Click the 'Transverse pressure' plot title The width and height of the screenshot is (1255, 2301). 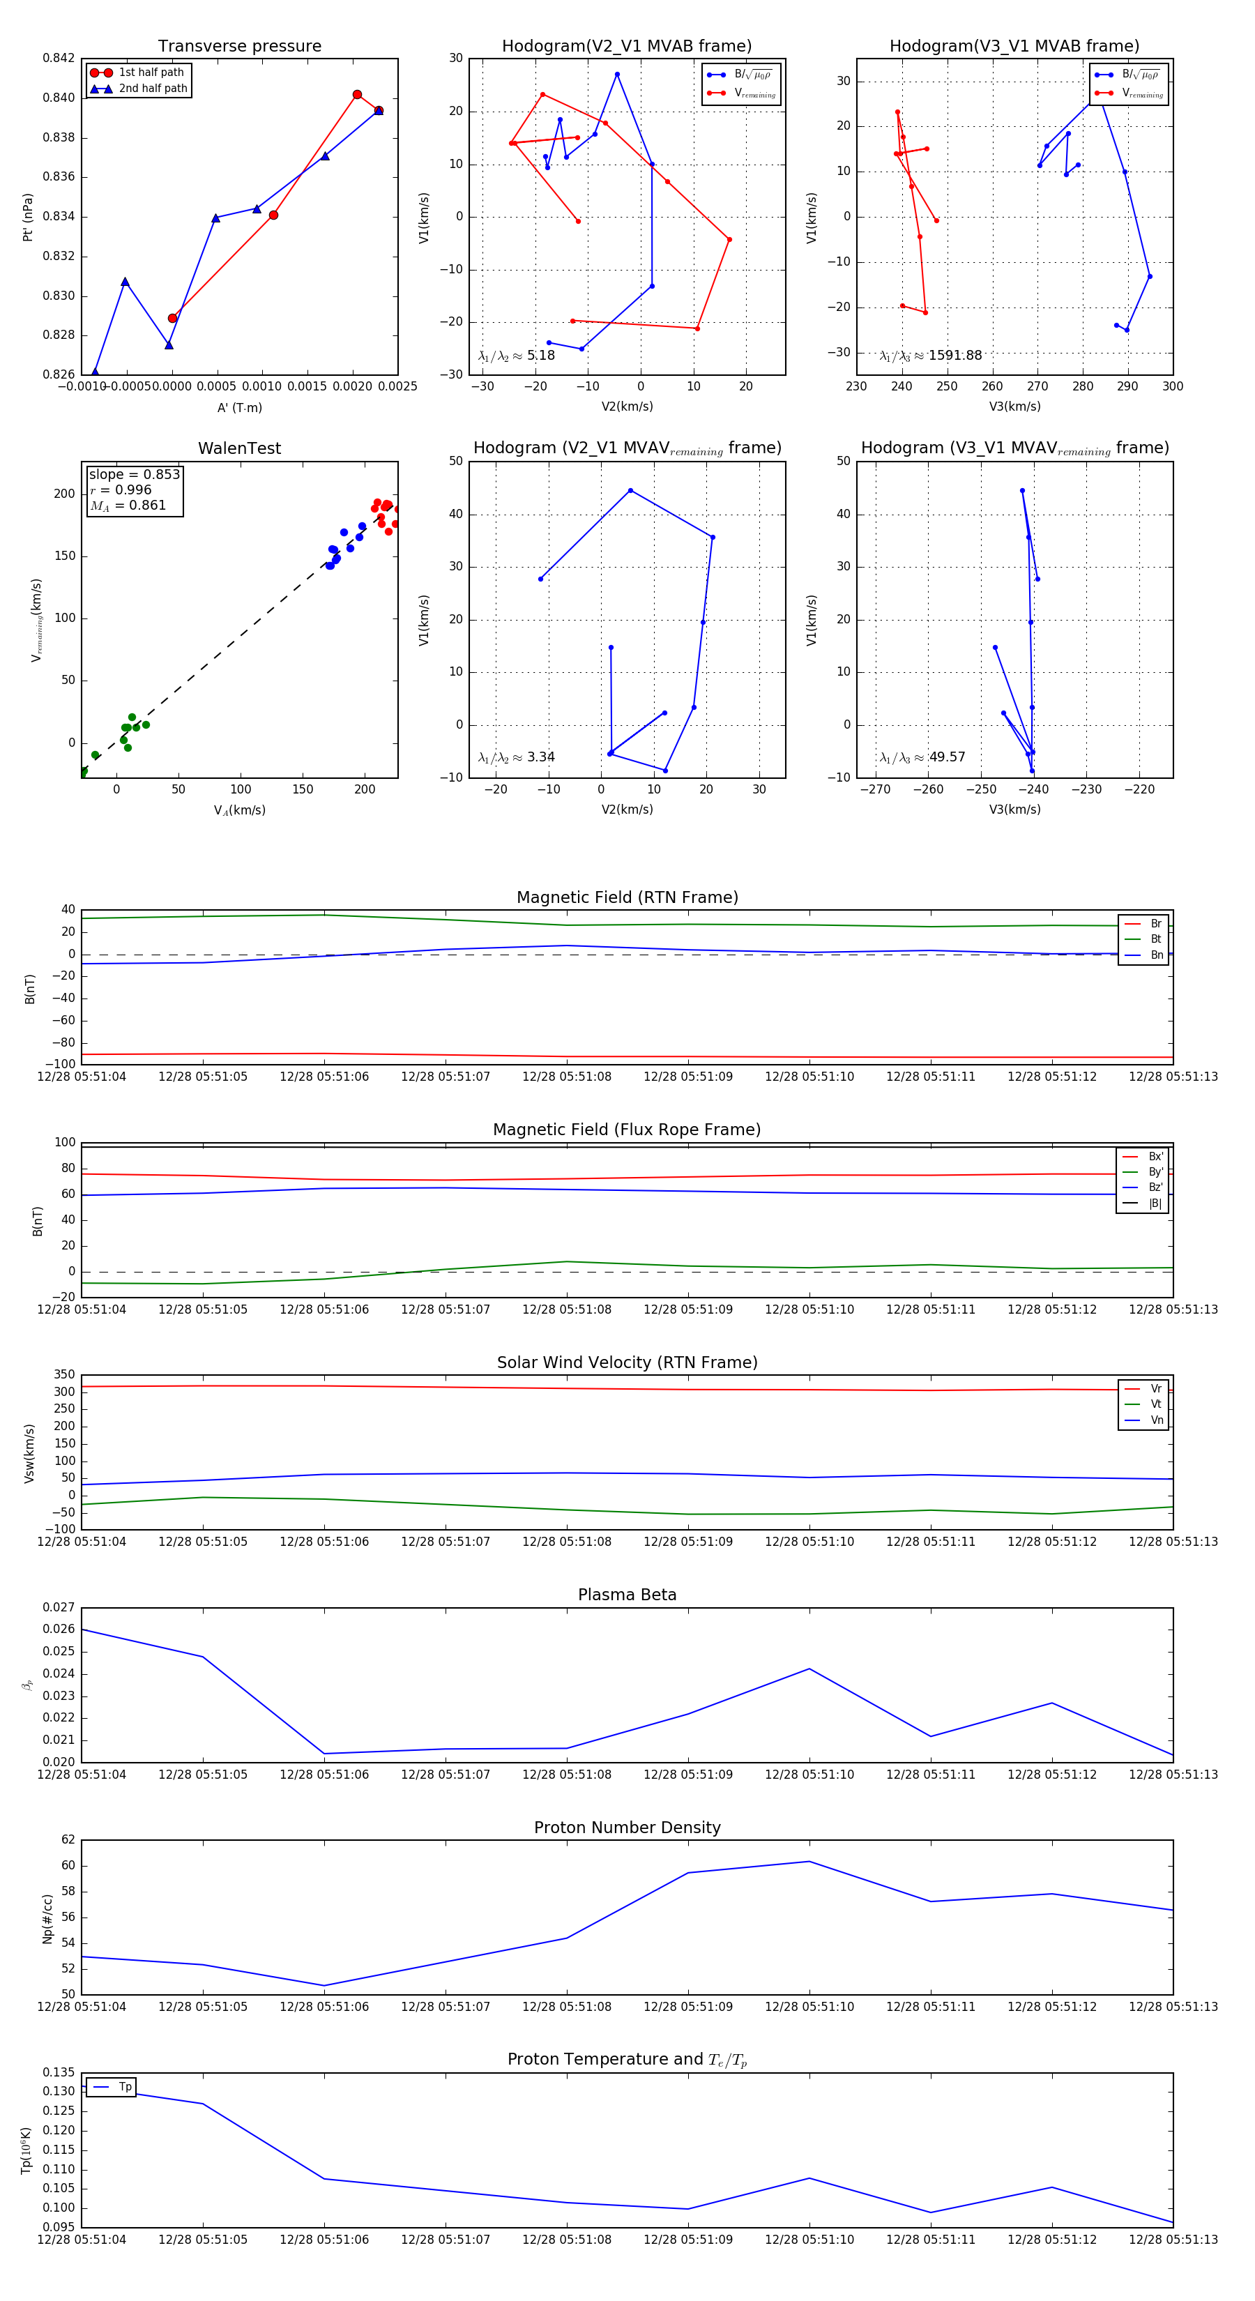pyautogui.click(x=239, y=47)
